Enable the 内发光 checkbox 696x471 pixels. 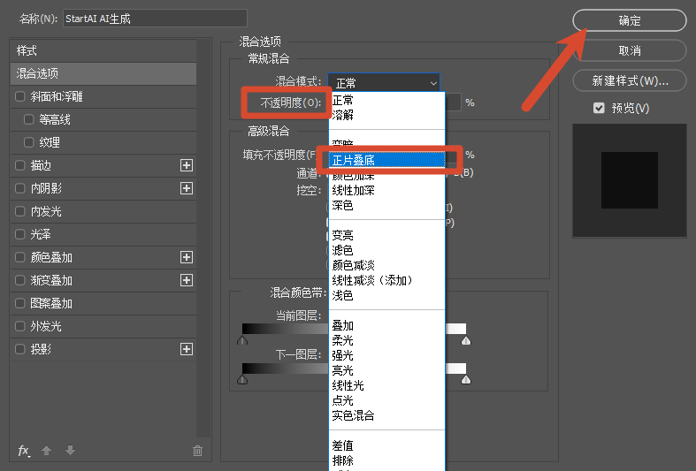point(20,211)
